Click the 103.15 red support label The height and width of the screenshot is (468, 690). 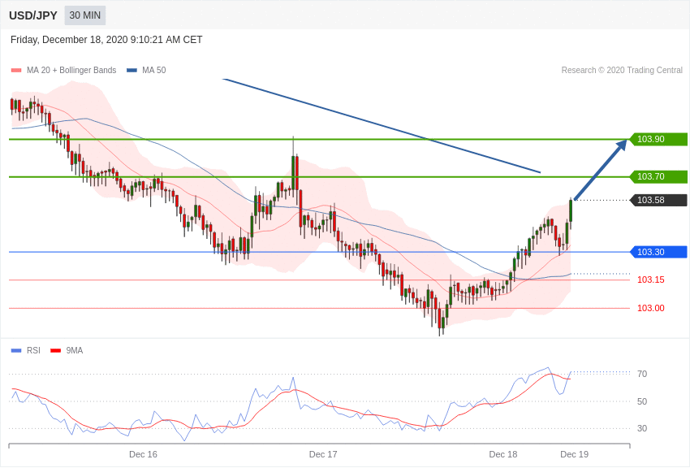(x=651, y=279)
